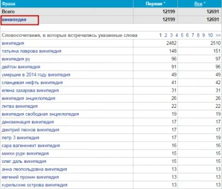This screenshot has height=189, width=222.
Task: Open 'деноминация википедия' query
Action: tap(28, 122)
